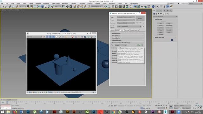Click the Set Key plus button
The height and width of the screenshot is (114, 203).
click(x=171, y=107)
